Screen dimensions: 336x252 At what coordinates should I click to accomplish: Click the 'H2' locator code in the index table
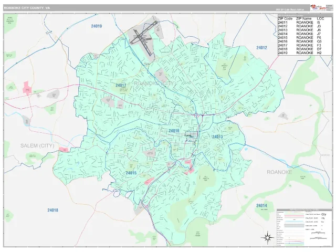[319, 52]
